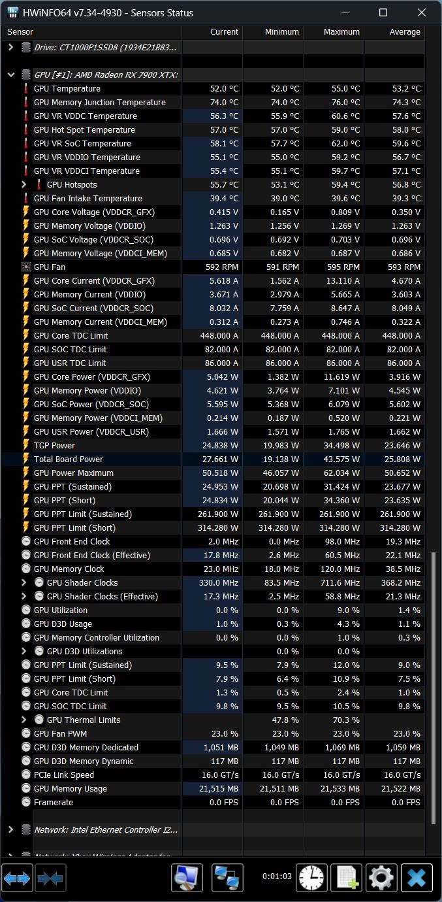Collapse the GPU [#1] AMD Radeon group
The image size is (442, 902).
click(10, 75)
